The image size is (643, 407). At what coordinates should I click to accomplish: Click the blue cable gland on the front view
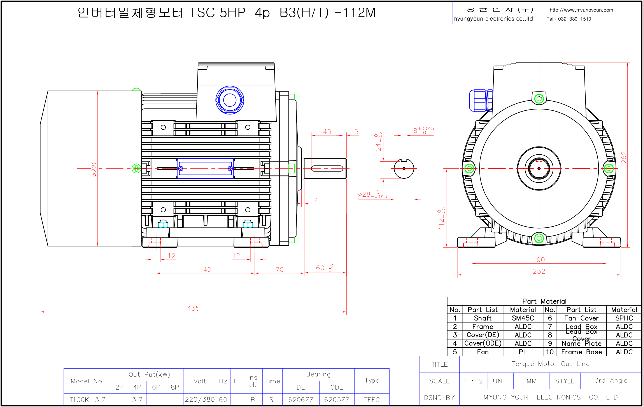click(480, 101)
